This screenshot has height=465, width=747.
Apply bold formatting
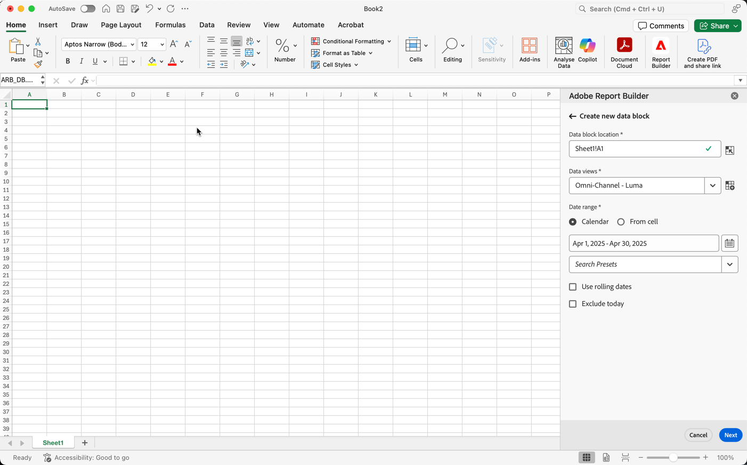[x=68, y=61]
